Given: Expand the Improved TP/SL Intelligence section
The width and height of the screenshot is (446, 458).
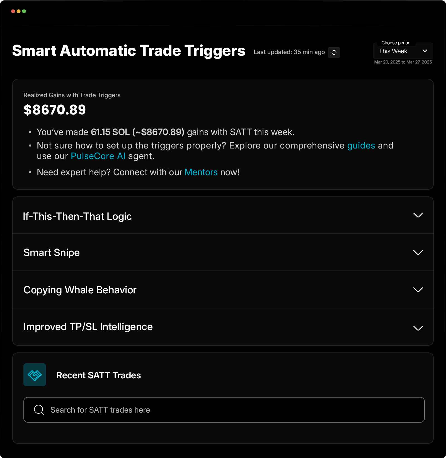Looking at the screenshot, I should (x=418, y=328).
